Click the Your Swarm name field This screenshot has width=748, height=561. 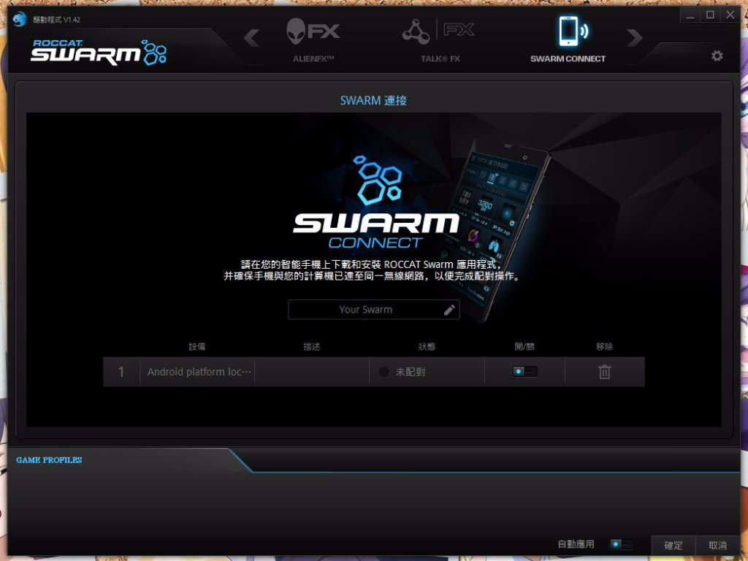point(373,310)
